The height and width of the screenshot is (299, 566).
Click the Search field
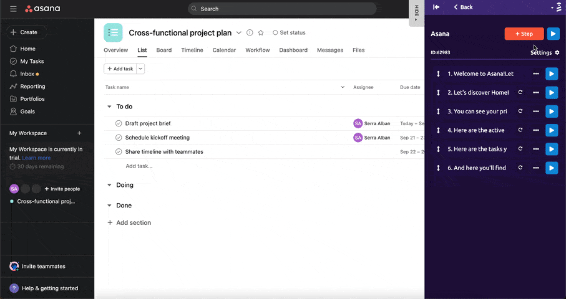pos(282,9)
